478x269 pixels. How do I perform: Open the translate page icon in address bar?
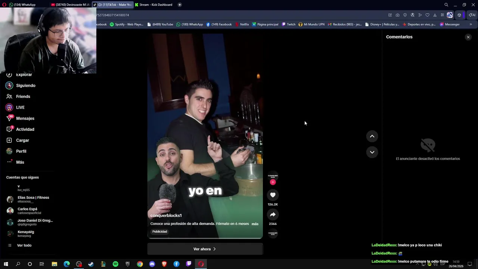coord(412,15)
